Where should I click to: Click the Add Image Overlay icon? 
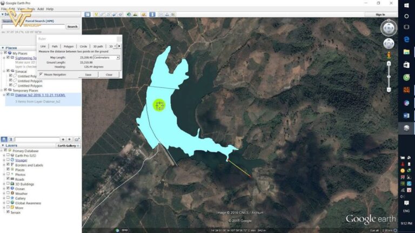[x=115, y=15]
